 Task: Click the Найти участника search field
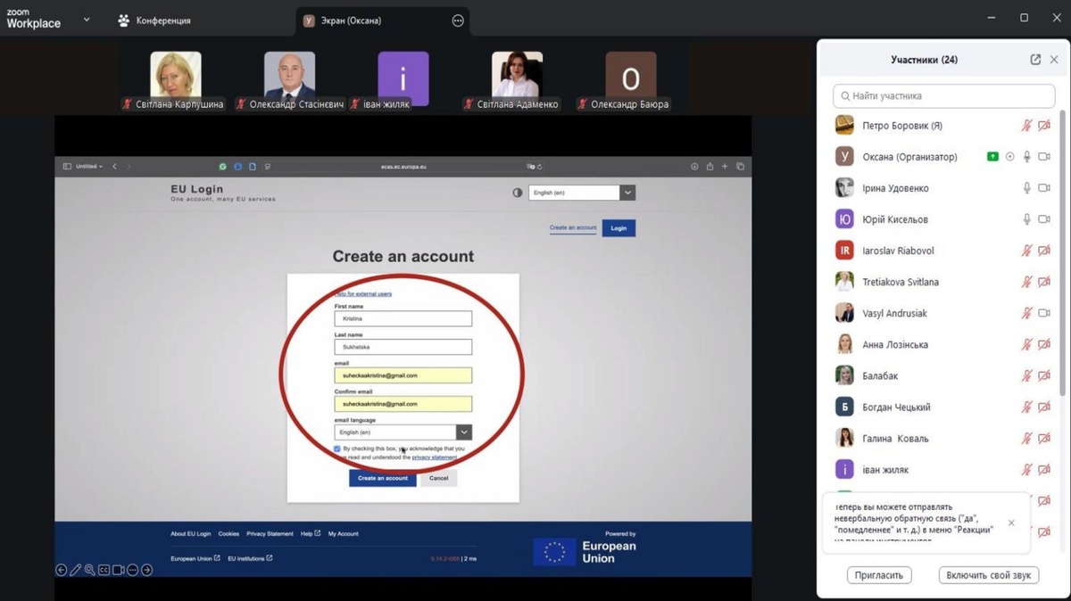click(943, 95)
